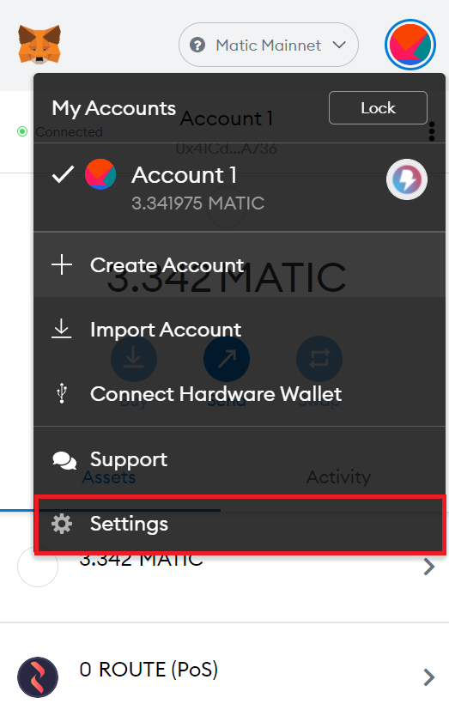
Task: Click the MetaMask fox logo
Action: click(x=39, y=44)
